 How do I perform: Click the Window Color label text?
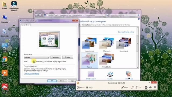(91, 79)
